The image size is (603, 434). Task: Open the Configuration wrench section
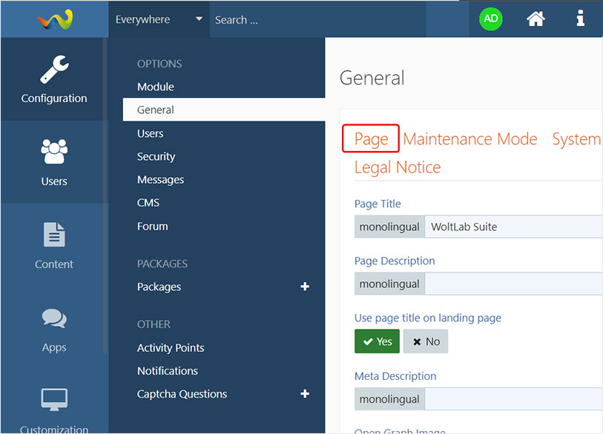click(x=54, y=80)
